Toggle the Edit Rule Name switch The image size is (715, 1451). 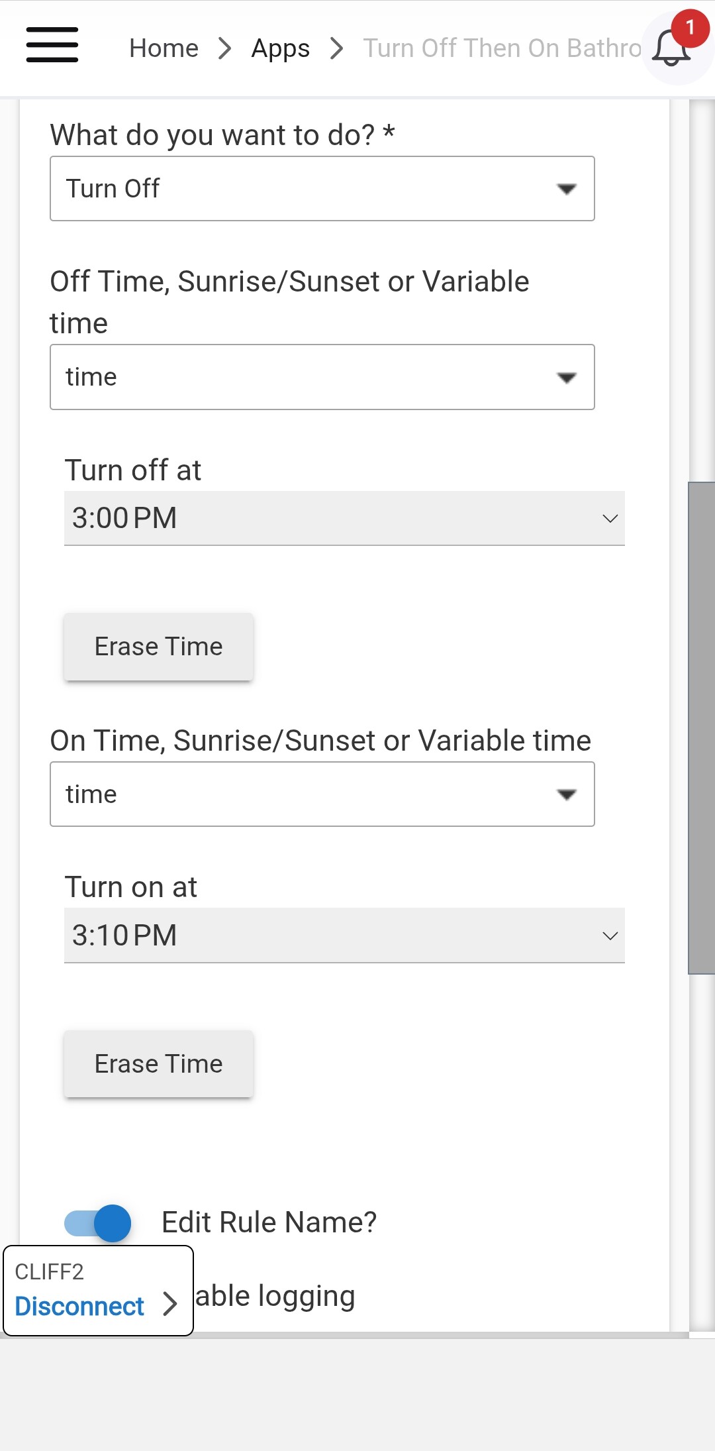98,1223
